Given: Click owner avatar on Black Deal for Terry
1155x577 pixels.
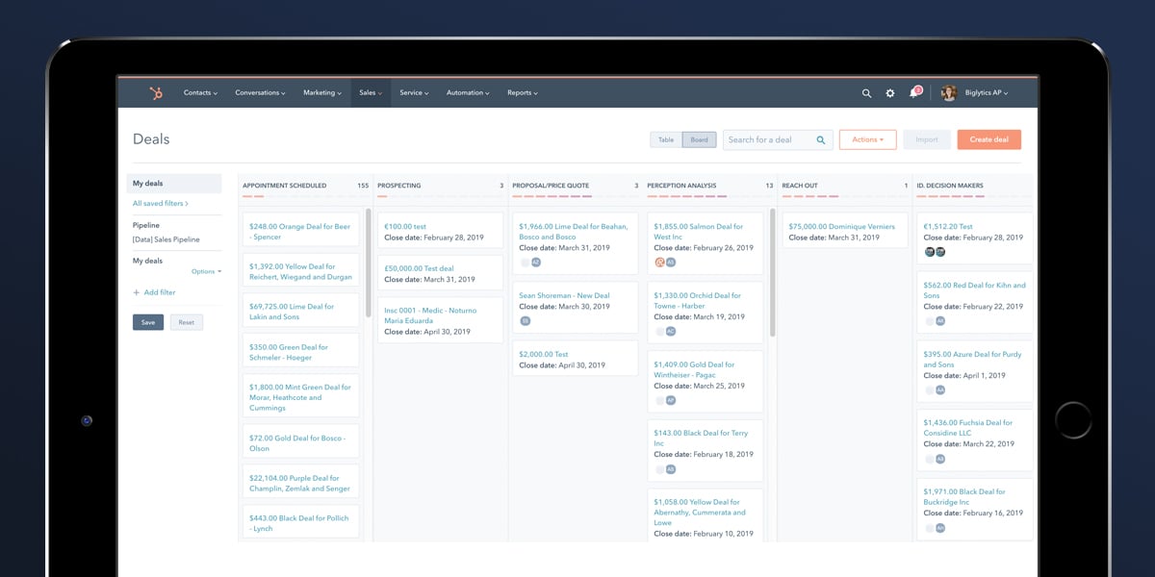Looking at the screenshot, I should [x=671, y=469].
